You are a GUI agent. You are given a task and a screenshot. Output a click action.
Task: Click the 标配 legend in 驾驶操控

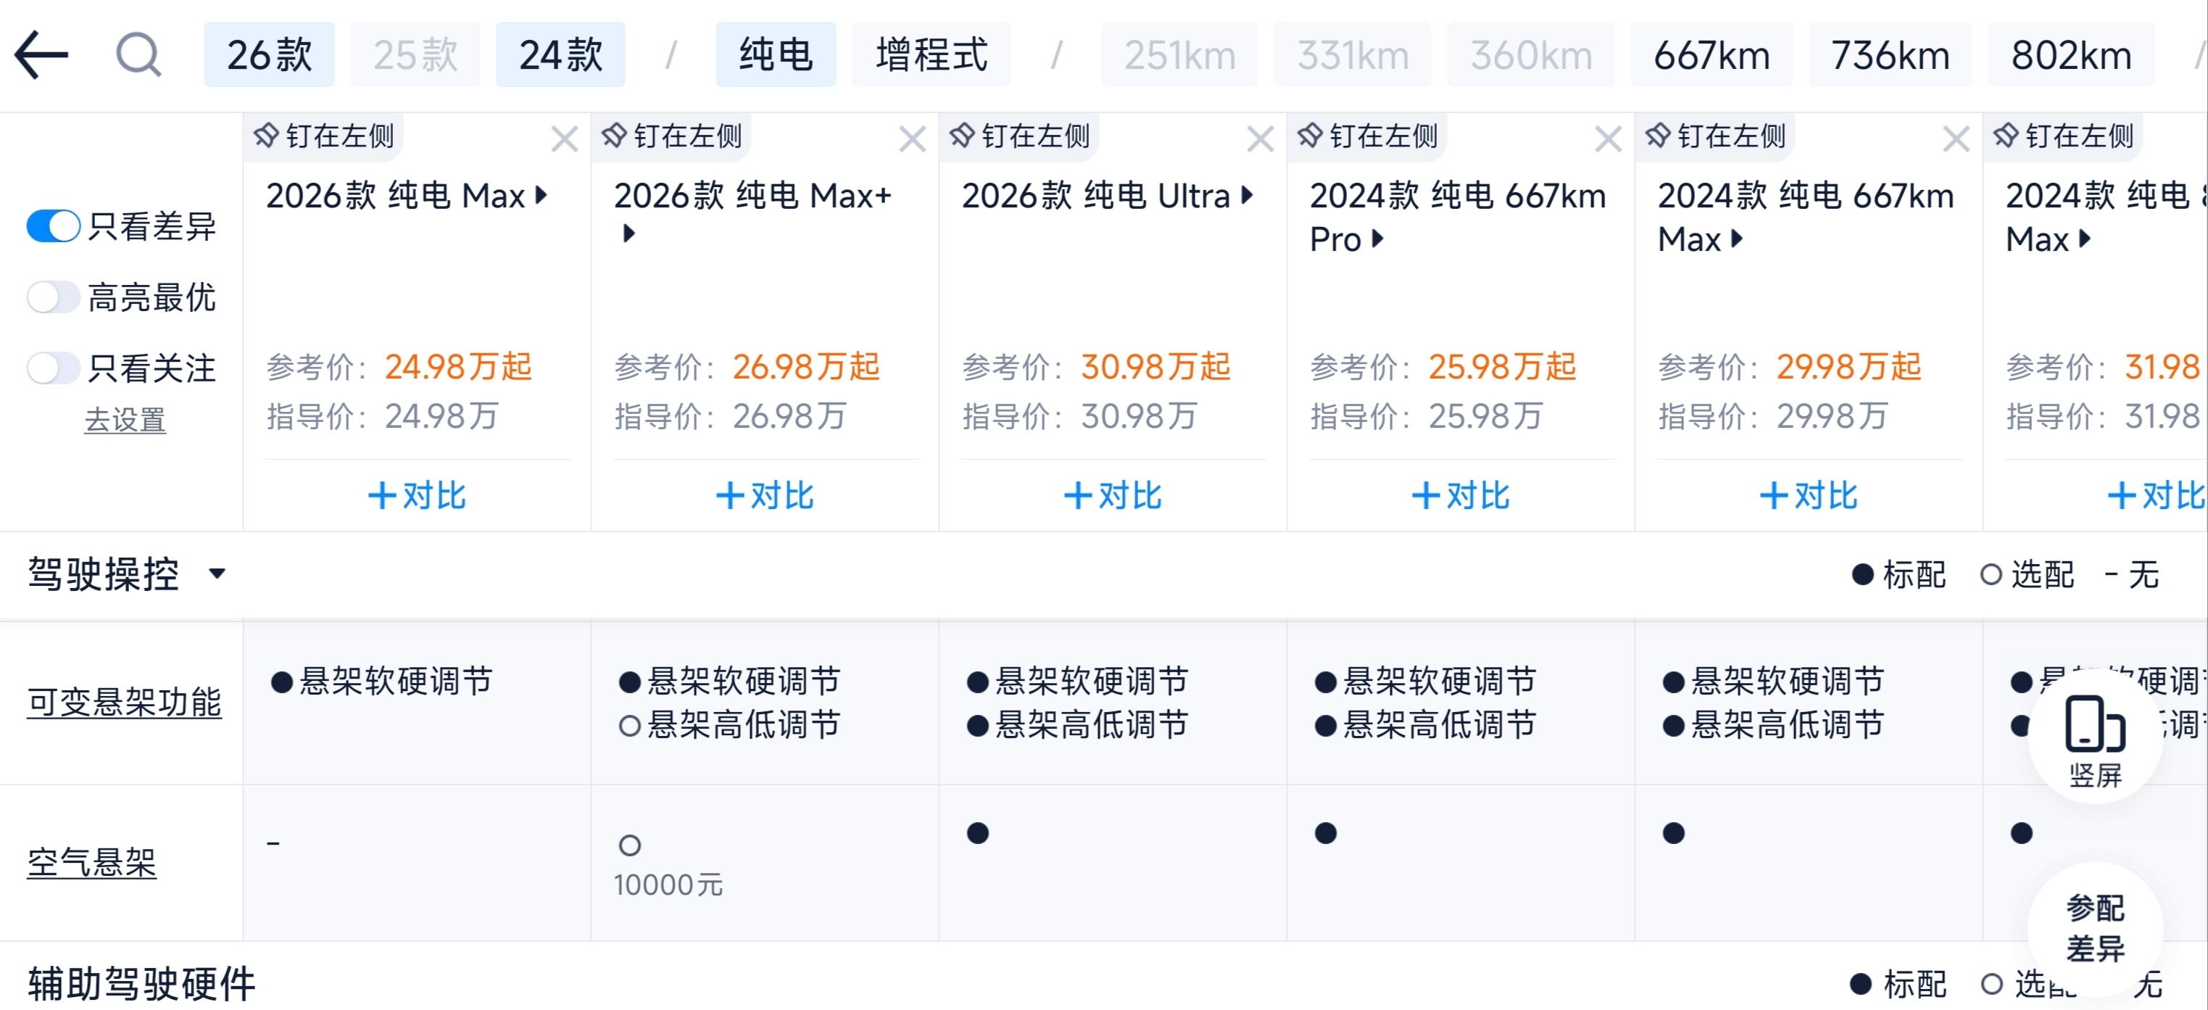tap(1898, 574)
